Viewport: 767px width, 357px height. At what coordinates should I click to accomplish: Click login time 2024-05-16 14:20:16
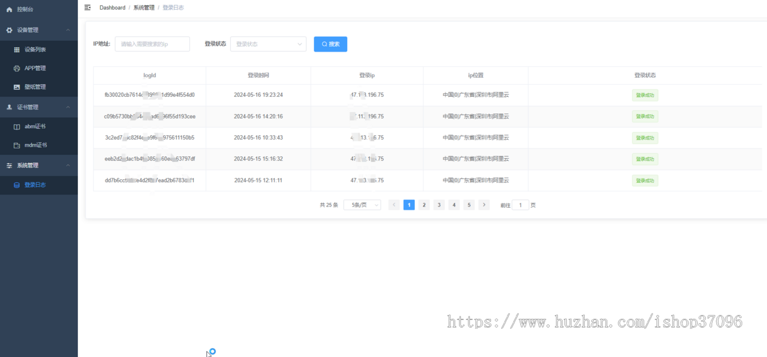[x=258, y=117]
